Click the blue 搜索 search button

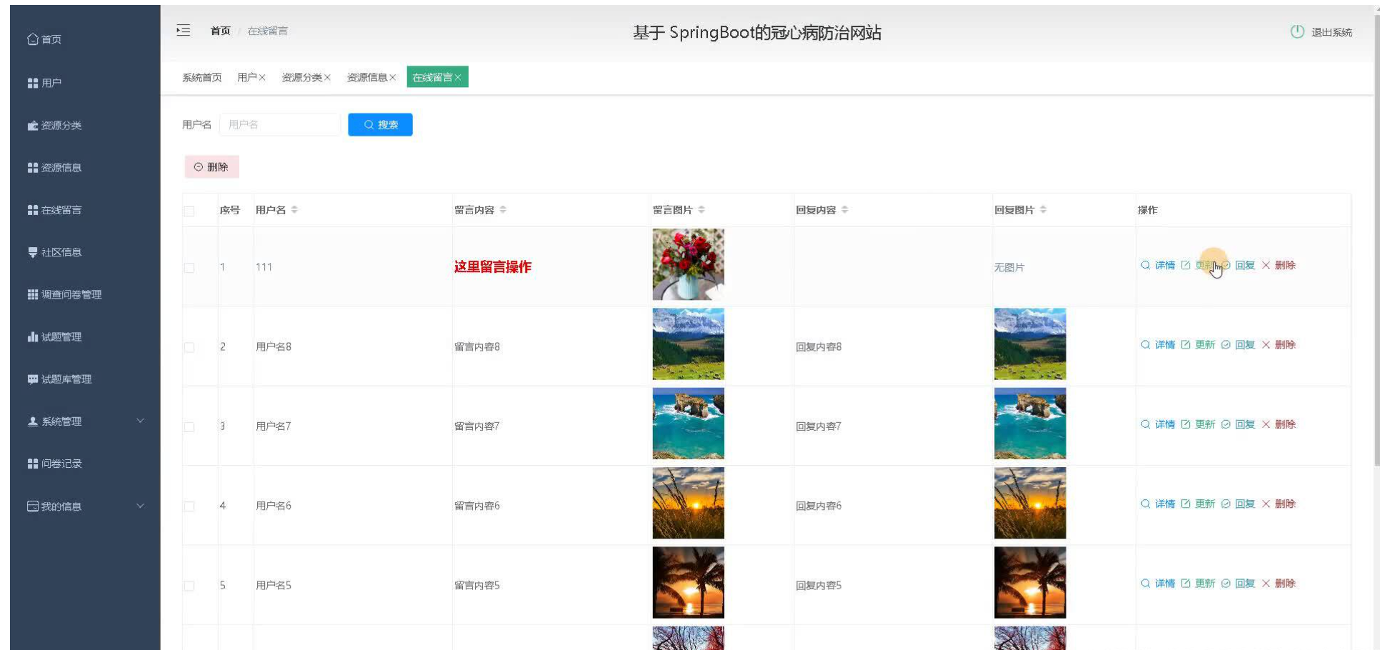(380, 124)
